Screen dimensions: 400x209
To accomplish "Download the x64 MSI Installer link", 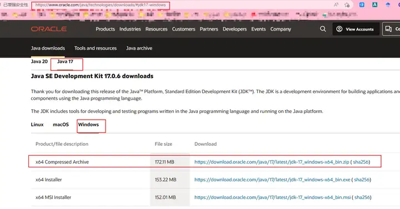I will tap(272, 197).
